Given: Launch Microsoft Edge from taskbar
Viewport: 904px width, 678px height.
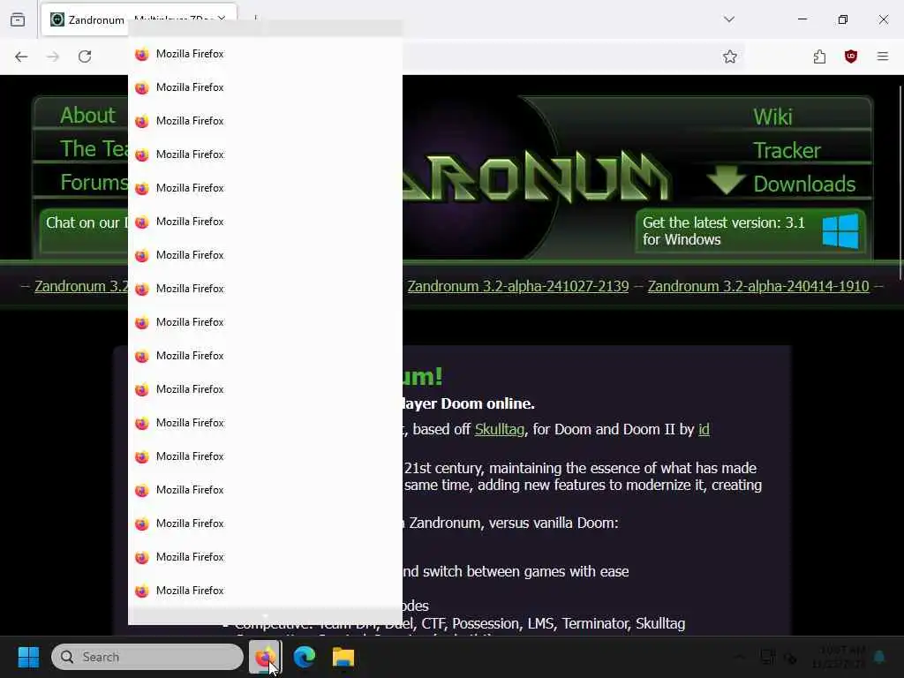Looking at the screenshot, I should coord(305,657).
